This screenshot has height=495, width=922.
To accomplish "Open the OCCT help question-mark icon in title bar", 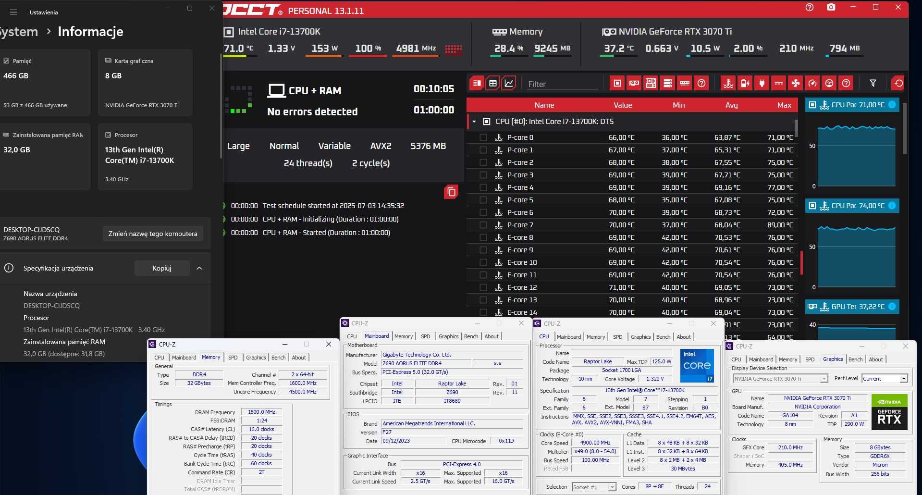I will pos(810,7).
